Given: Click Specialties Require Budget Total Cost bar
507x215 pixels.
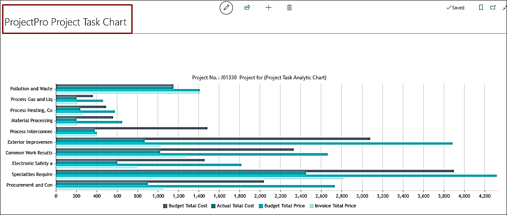Looking at the screenshot, I should coord(255,171).
